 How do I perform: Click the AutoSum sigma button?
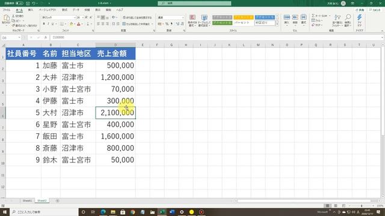pos(319,16)
